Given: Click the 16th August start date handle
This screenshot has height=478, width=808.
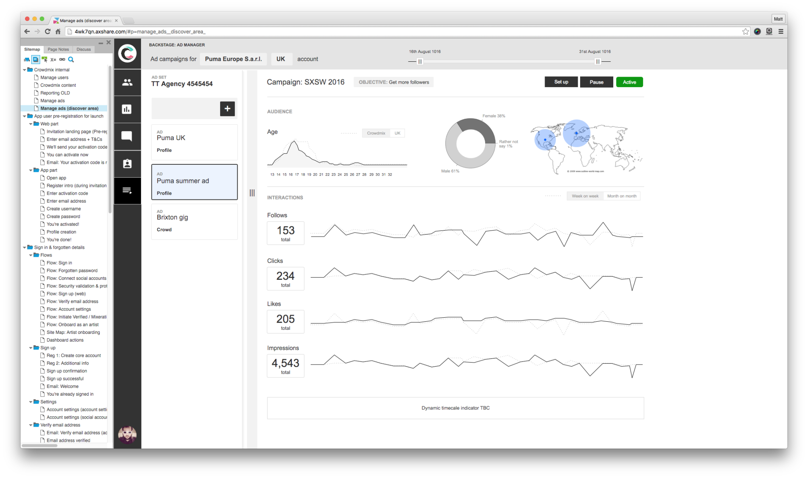Looking at the screenshot, I should pyautogui.click(x=420, y=62).
